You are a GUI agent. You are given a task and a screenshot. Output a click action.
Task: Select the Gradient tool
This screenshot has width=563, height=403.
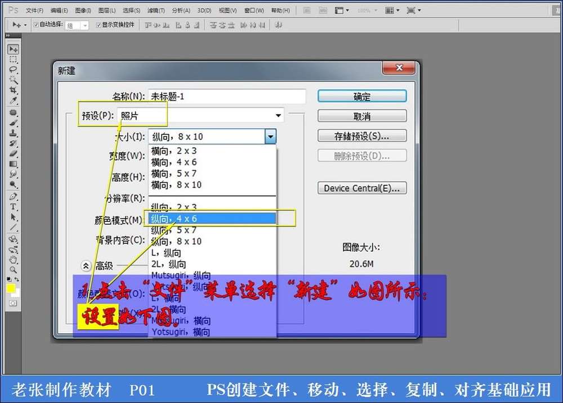pyautogui.click(x=14, y=164)
